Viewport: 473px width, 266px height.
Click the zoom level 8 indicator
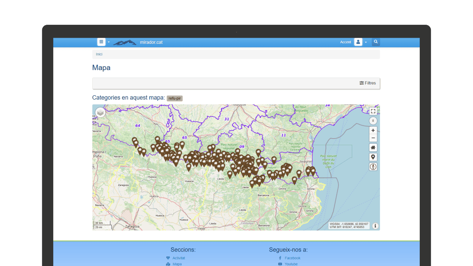pos(373,121)
